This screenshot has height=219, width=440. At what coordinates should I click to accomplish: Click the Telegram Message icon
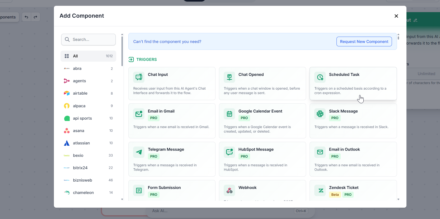point(139,152)
